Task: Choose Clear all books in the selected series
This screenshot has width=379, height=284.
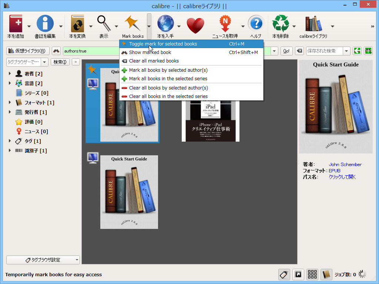Action: (191, 97)
